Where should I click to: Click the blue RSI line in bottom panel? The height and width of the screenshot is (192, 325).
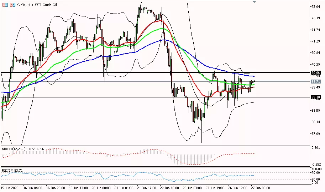107,176
